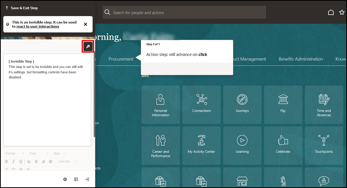Insert a bulleted list
Image resolution: width=347 pixels, height=188 pixels.
point(14,169)
